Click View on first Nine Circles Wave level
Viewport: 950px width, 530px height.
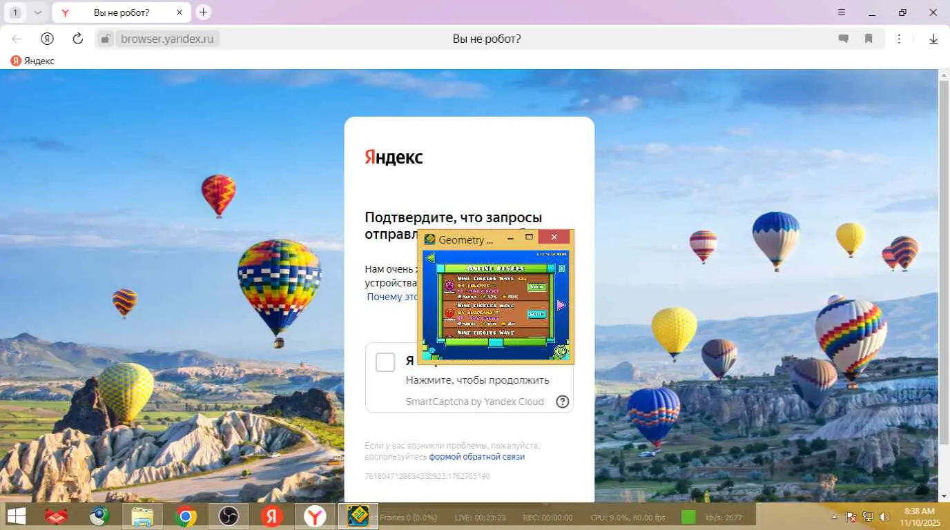click(536, 286)
